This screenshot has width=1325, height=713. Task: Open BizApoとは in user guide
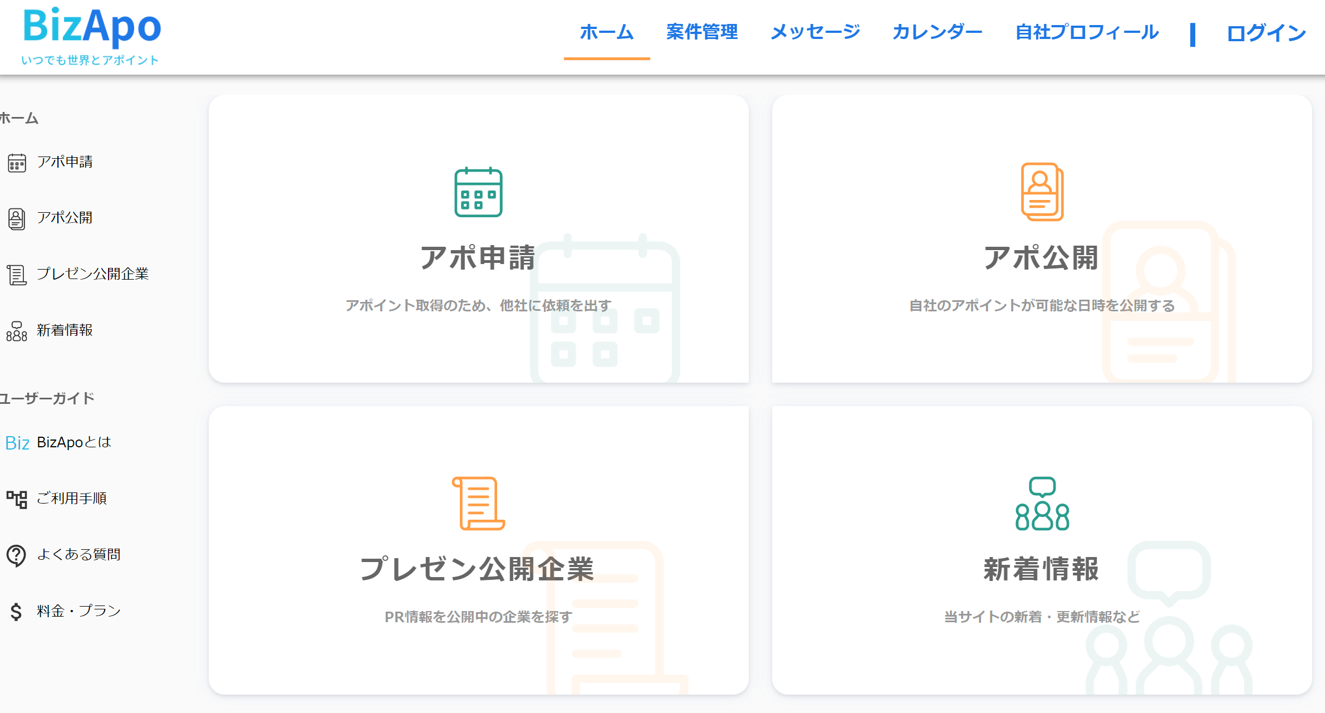click(73, 442)
